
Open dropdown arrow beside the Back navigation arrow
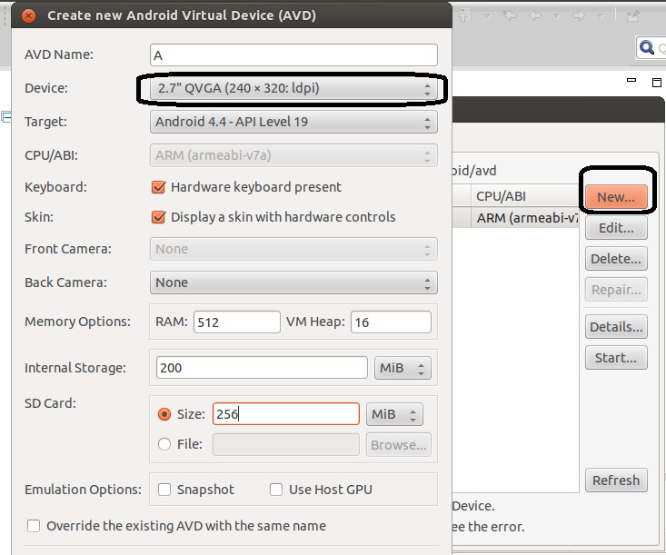(x=556, y=16)
